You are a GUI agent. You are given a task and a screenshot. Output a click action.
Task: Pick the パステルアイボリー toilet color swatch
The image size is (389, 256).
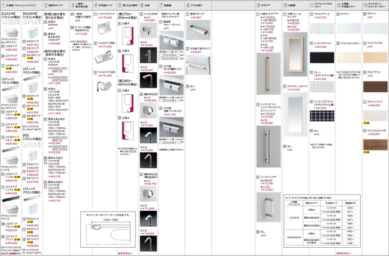(349, 58)
